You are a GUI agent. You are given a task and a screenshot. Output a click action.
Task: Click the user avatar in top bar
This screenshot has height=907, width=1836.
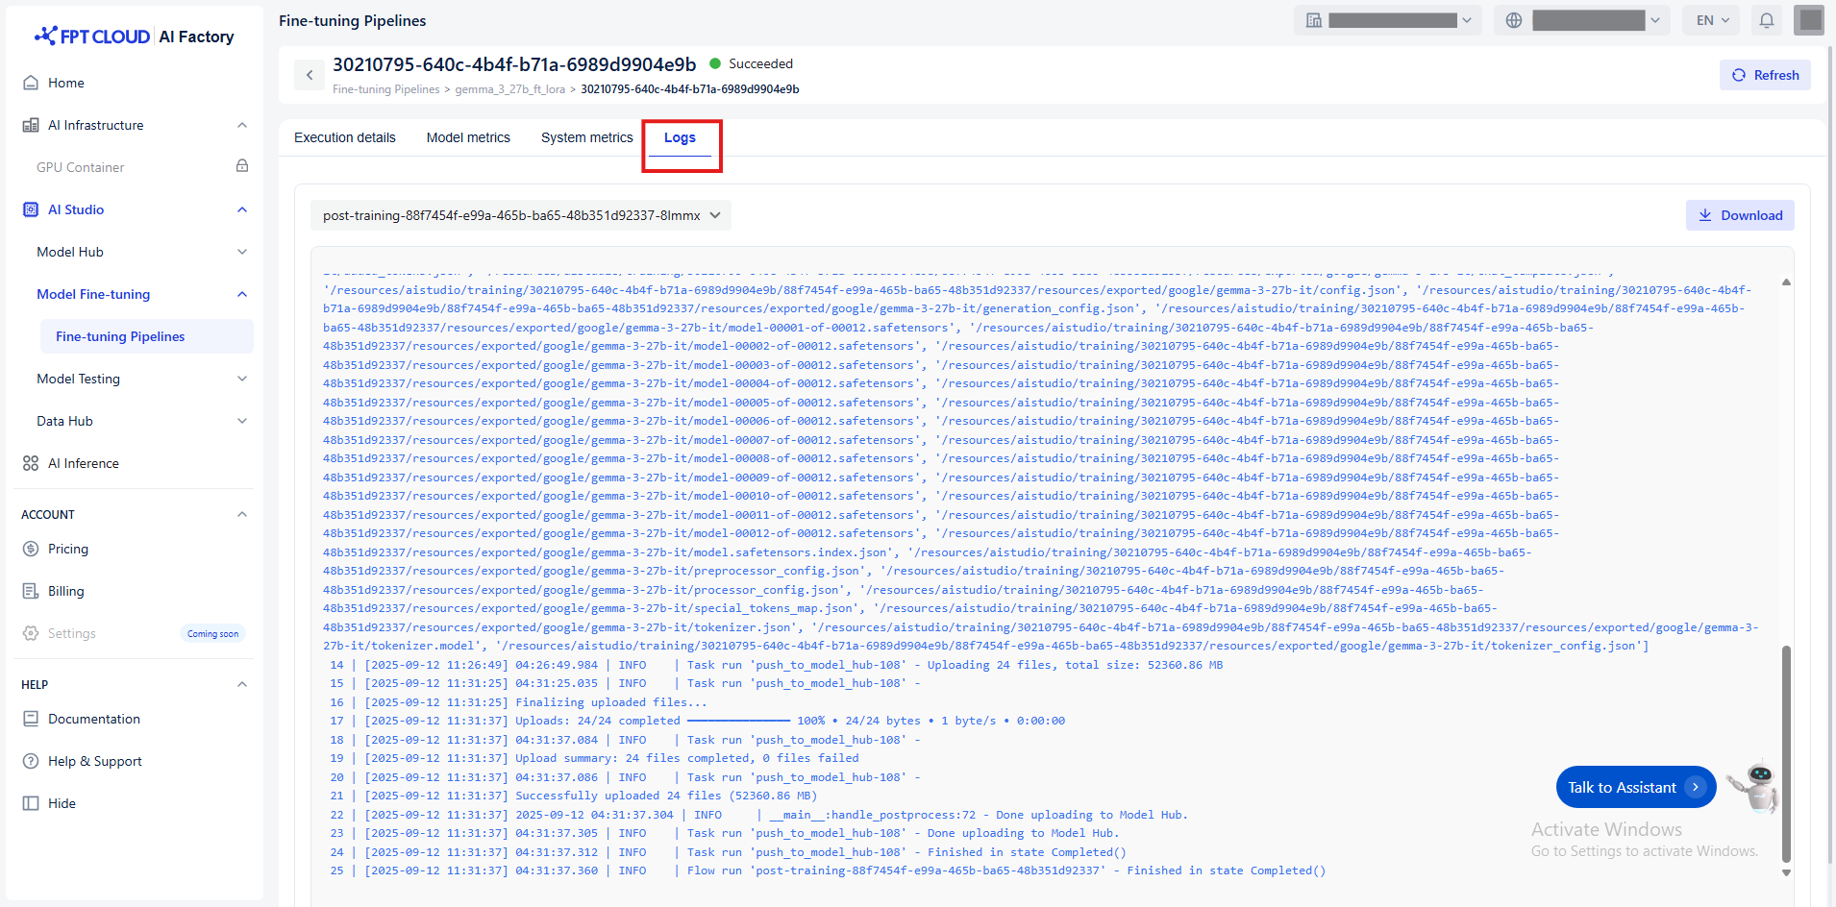(1808, 20)
